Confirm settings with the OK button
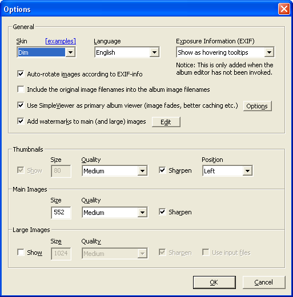Viewport: 293px width, 297px height. point(214,282)
